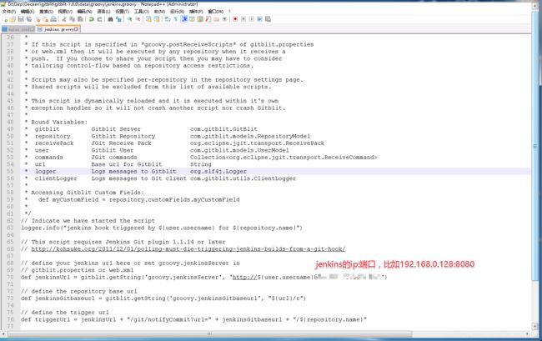Click the 'logger.info' code line

162,228
